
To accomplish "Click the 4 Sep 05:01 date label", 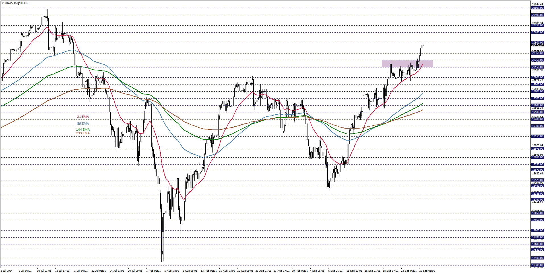I will [317, 271].
